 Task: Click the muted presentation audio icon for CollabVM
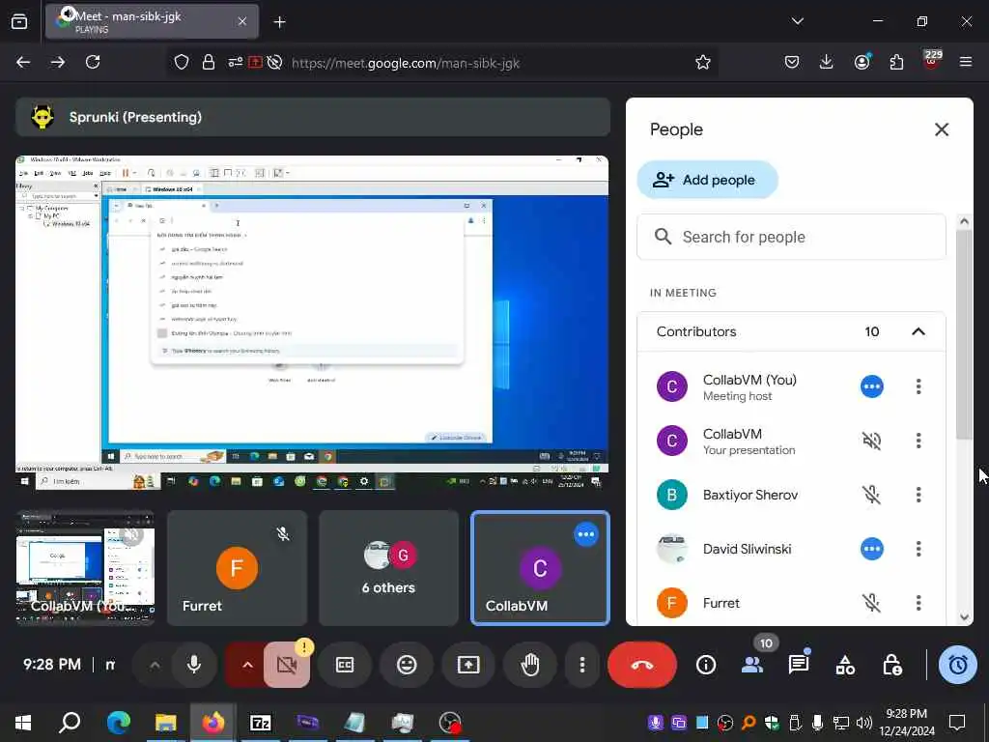click(x=872, y=441)
